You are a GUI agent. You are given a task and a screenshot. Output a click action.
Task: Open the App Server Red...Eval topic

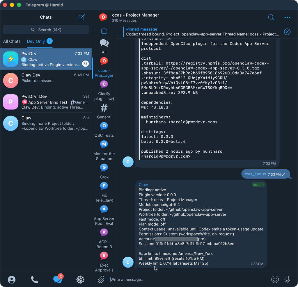104,215
